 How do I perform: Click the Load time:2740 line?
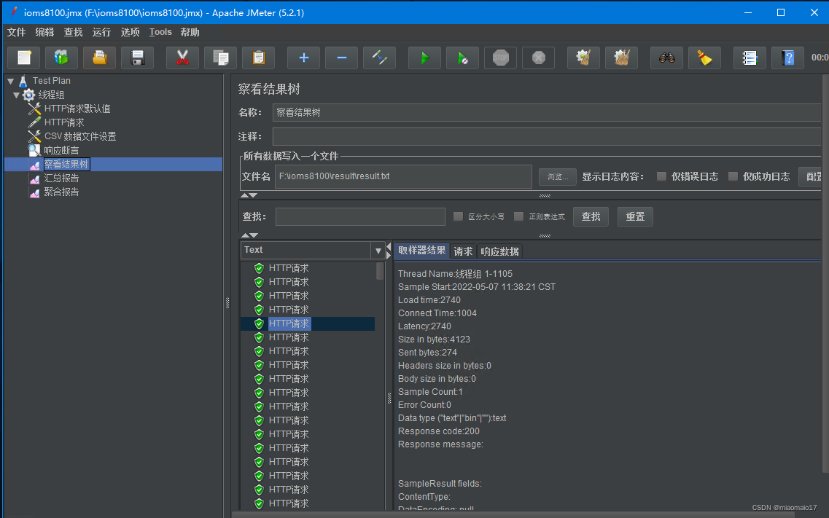[429, 300]
